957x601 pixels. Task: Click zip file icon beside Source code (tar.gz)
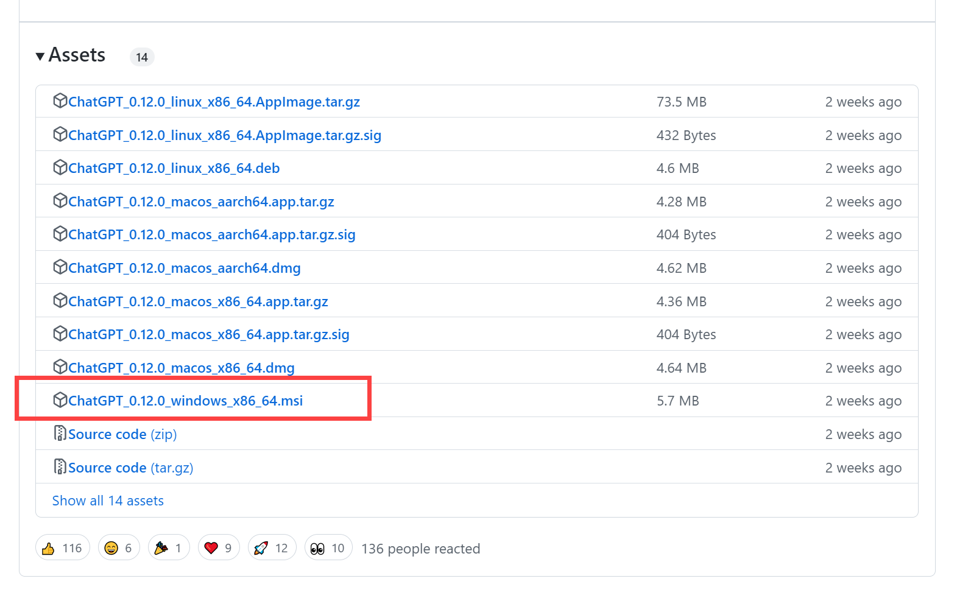(x=60, y=466)
